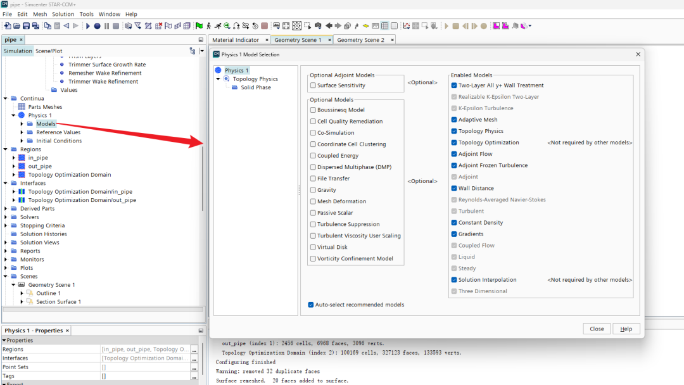Click the Previous View left arrow icon
This screenshot has width=684, height=385.
point(329,26)
